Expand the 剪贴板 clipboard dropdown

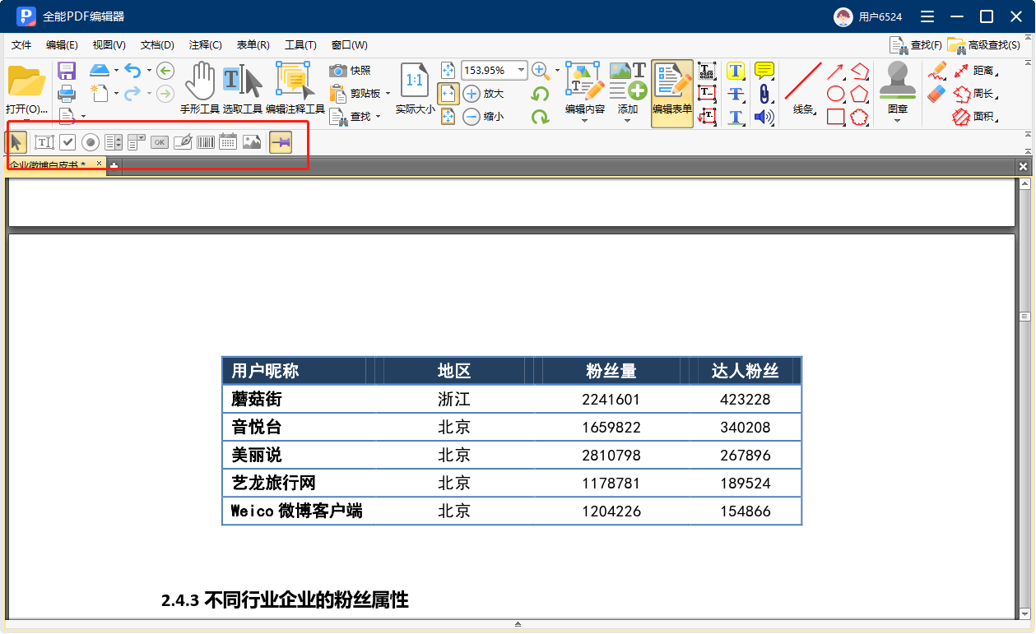[388, 94]
